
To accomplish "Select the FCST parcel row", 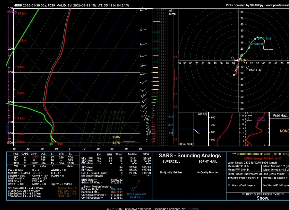I will click(x=42, y=163).
